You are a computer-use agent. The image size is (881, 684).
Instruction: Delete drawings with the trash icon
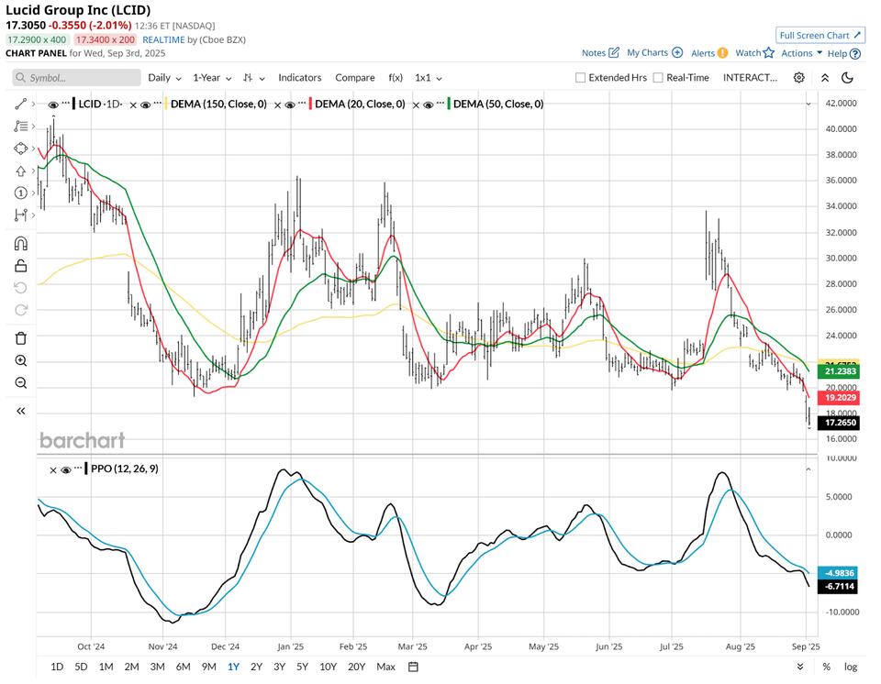click(x=21, y=338)
